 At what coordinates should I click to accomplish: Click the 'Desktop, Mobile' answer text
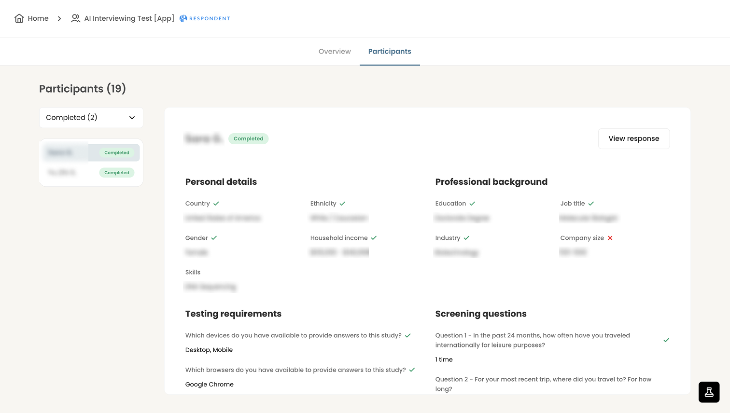[x=209, y=350]
